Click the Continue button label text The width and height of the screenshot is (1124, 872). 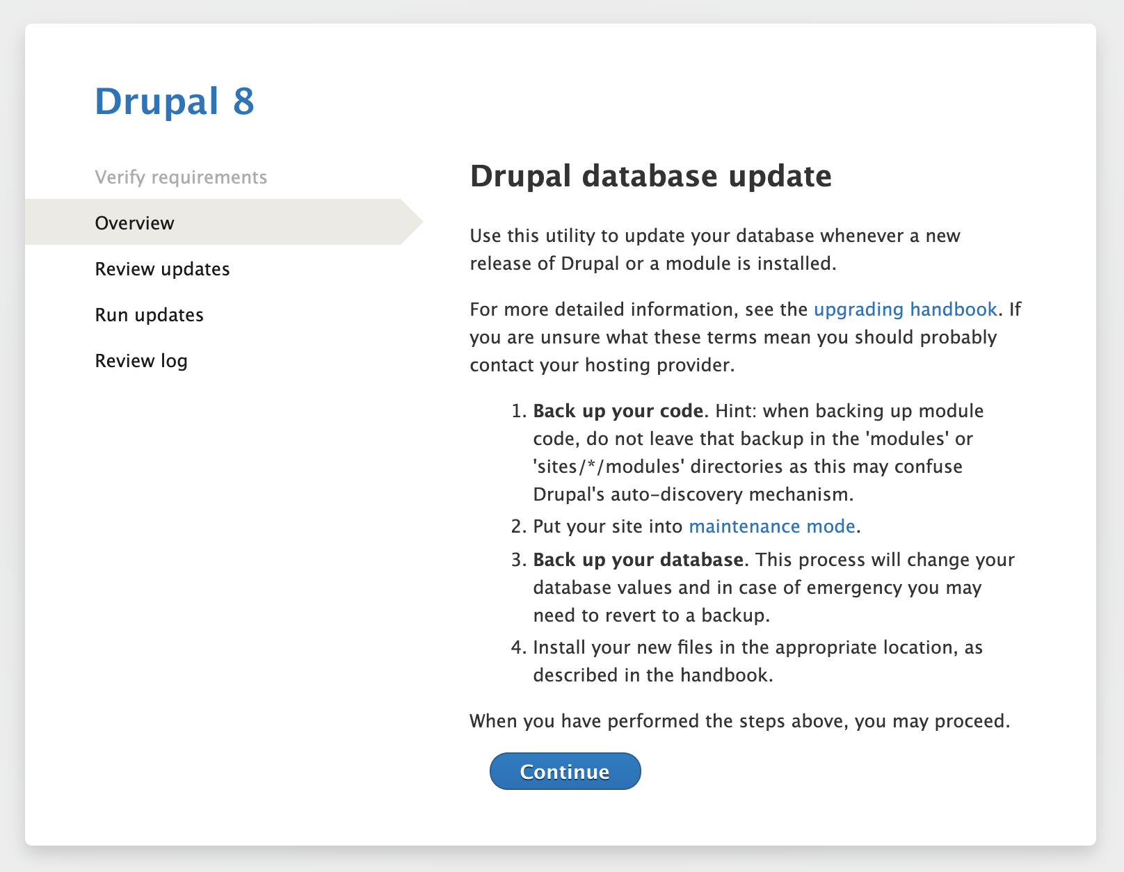tap(565, 770)
